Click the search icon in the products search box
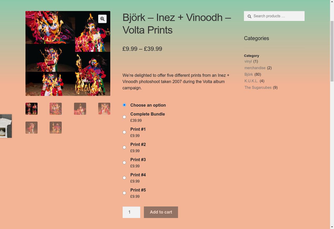 [x=249, y=16]
